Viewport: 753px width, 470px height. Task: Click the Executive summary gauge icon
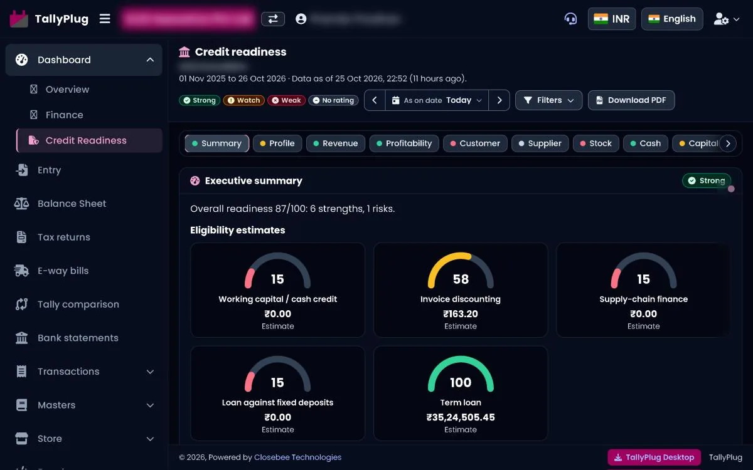(x=195, y=180)
